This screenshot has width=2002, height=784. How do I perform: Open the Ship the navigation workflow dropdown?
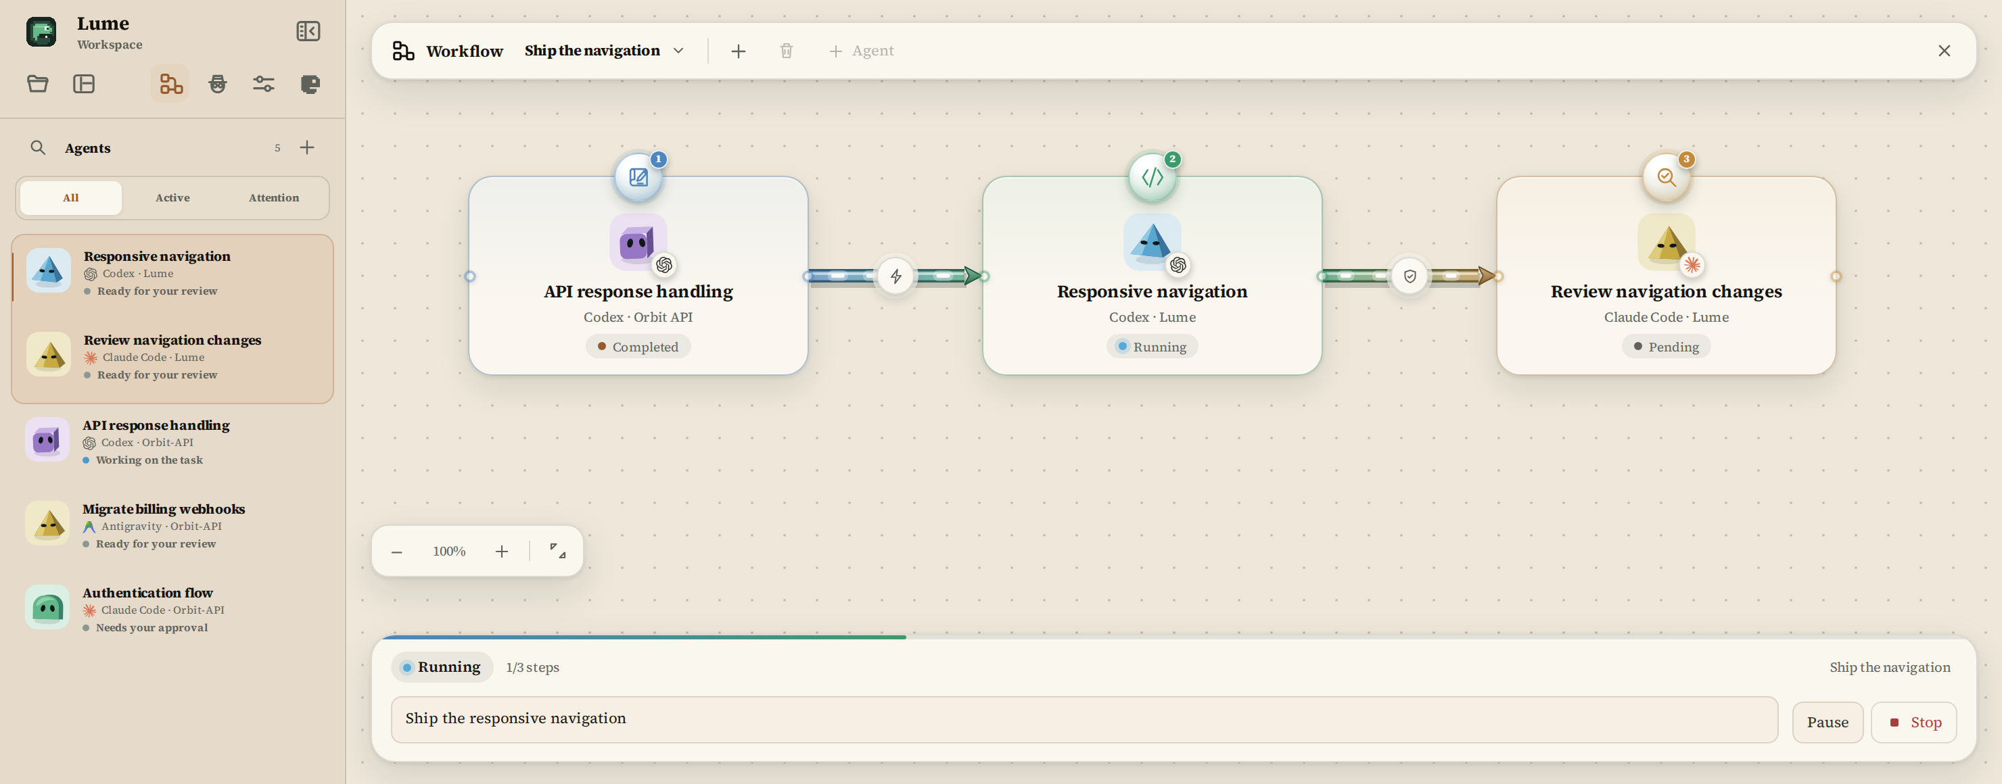click(x=604, y=51)
